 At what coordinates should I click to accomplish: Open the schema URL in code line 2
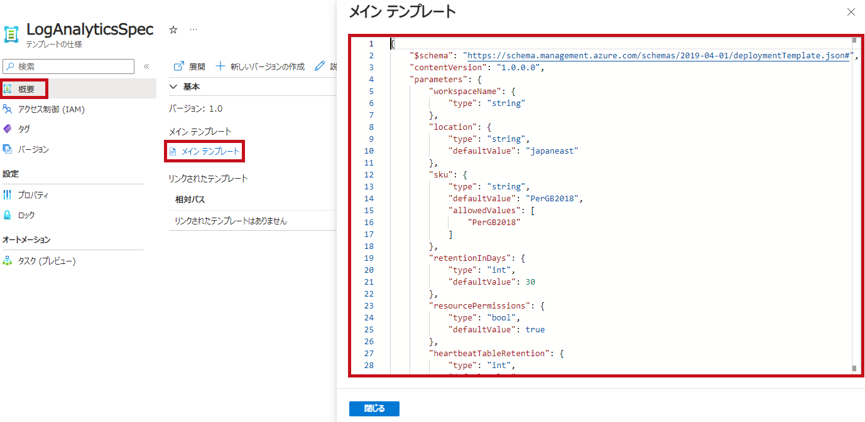659,55
